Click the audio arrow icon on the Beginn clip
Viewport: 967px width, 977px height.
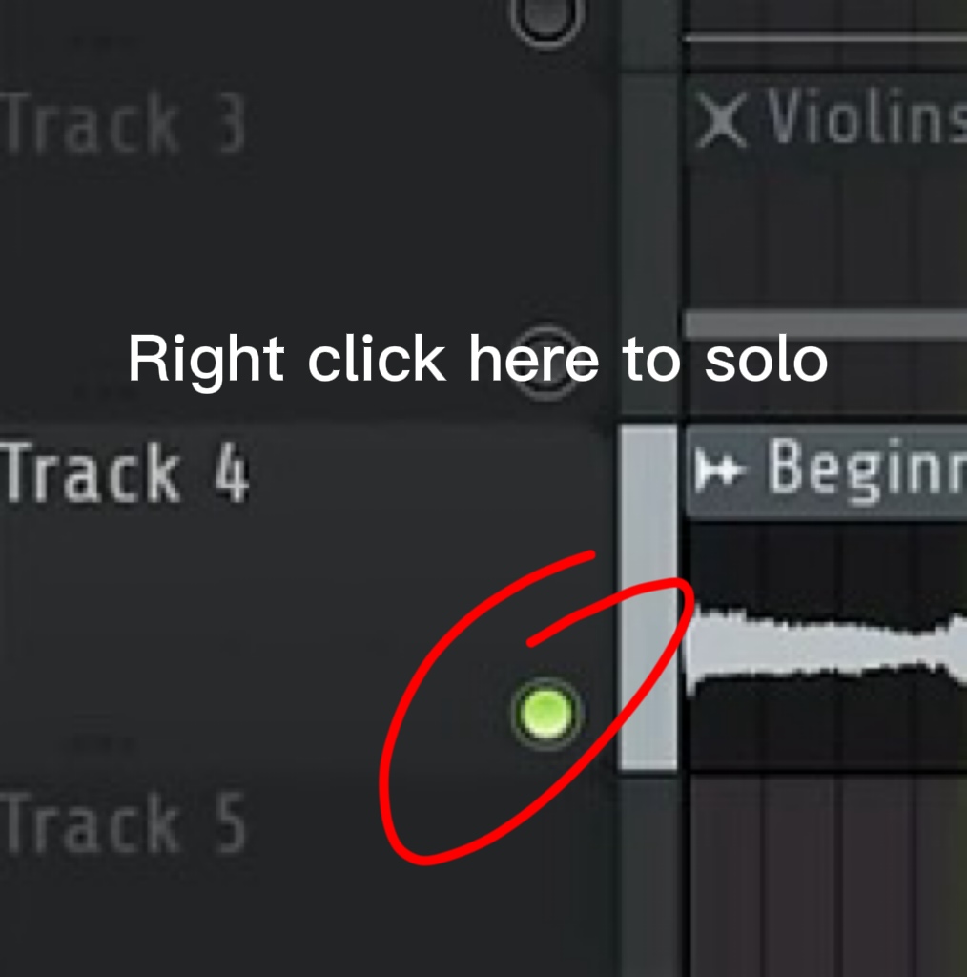click(719, 469)
